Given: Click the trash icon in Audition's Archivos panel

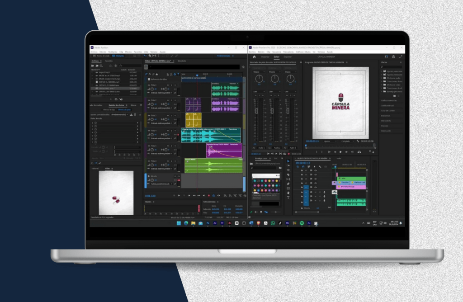Looking at the screenshot, I should [116, 66].
